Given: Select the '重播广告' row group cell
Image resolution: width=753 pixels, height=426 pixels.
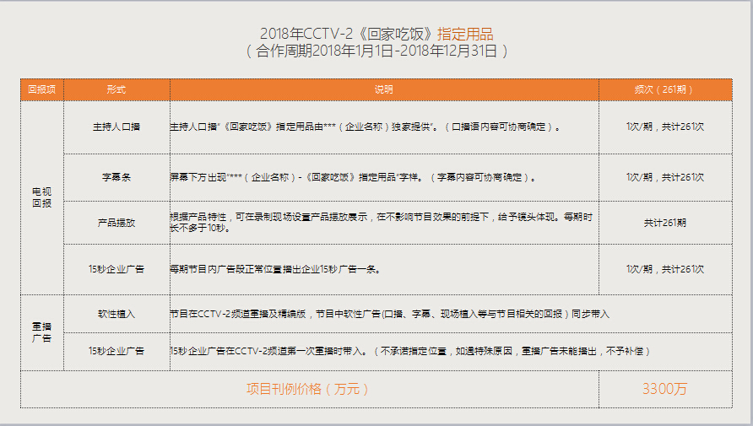Looking at the screenshot, I should (x=41, y=332).
